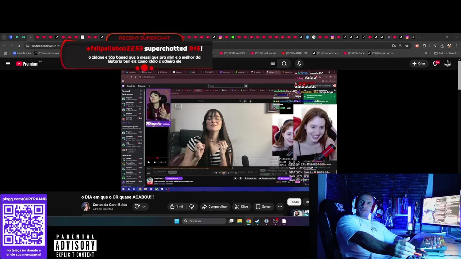This screenshot has width=461, height=259.
Task: Open Task View from the taskbar
Action: coord(231,221)
